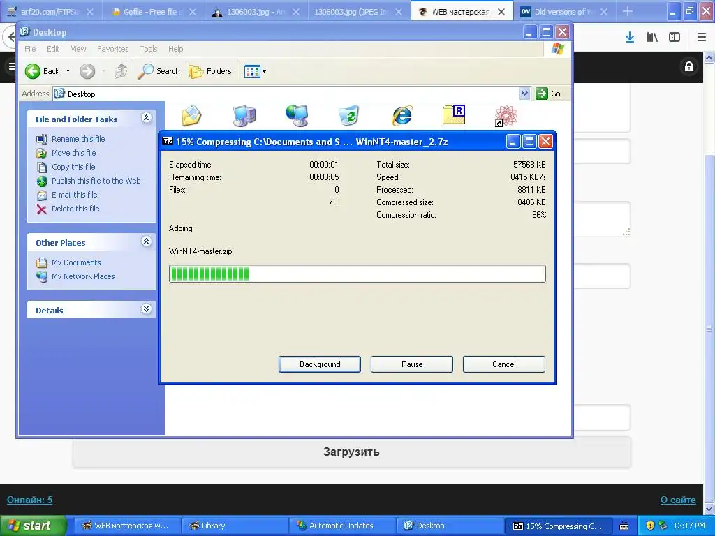This screenshot has height=536, width=715.
Task: Open a new browser tab
Action: click(628, 11)
